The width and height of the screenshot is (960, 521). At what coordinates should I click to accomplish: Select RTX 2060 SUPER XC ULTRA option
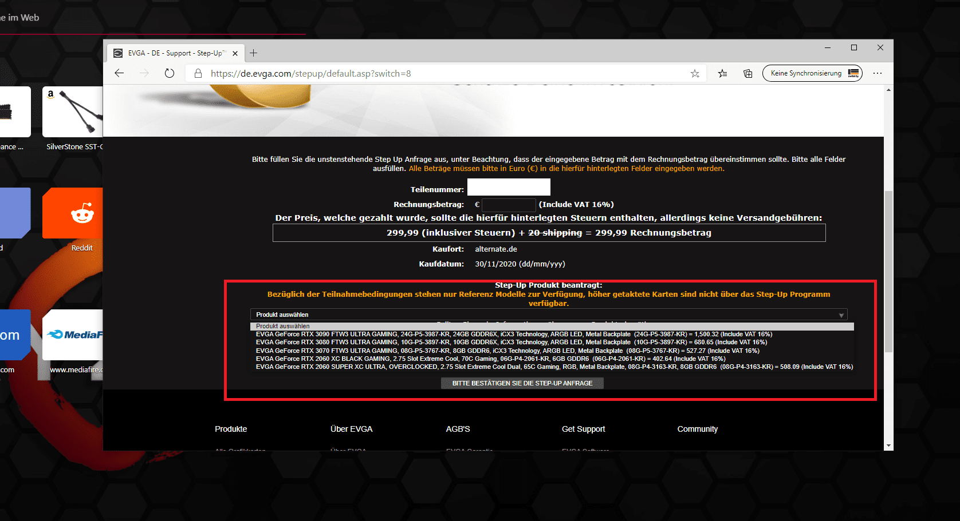click(x=552, y=367)
